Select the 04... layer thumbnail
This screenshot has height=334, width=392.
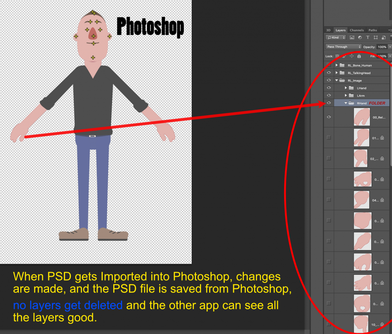[361, 200]
